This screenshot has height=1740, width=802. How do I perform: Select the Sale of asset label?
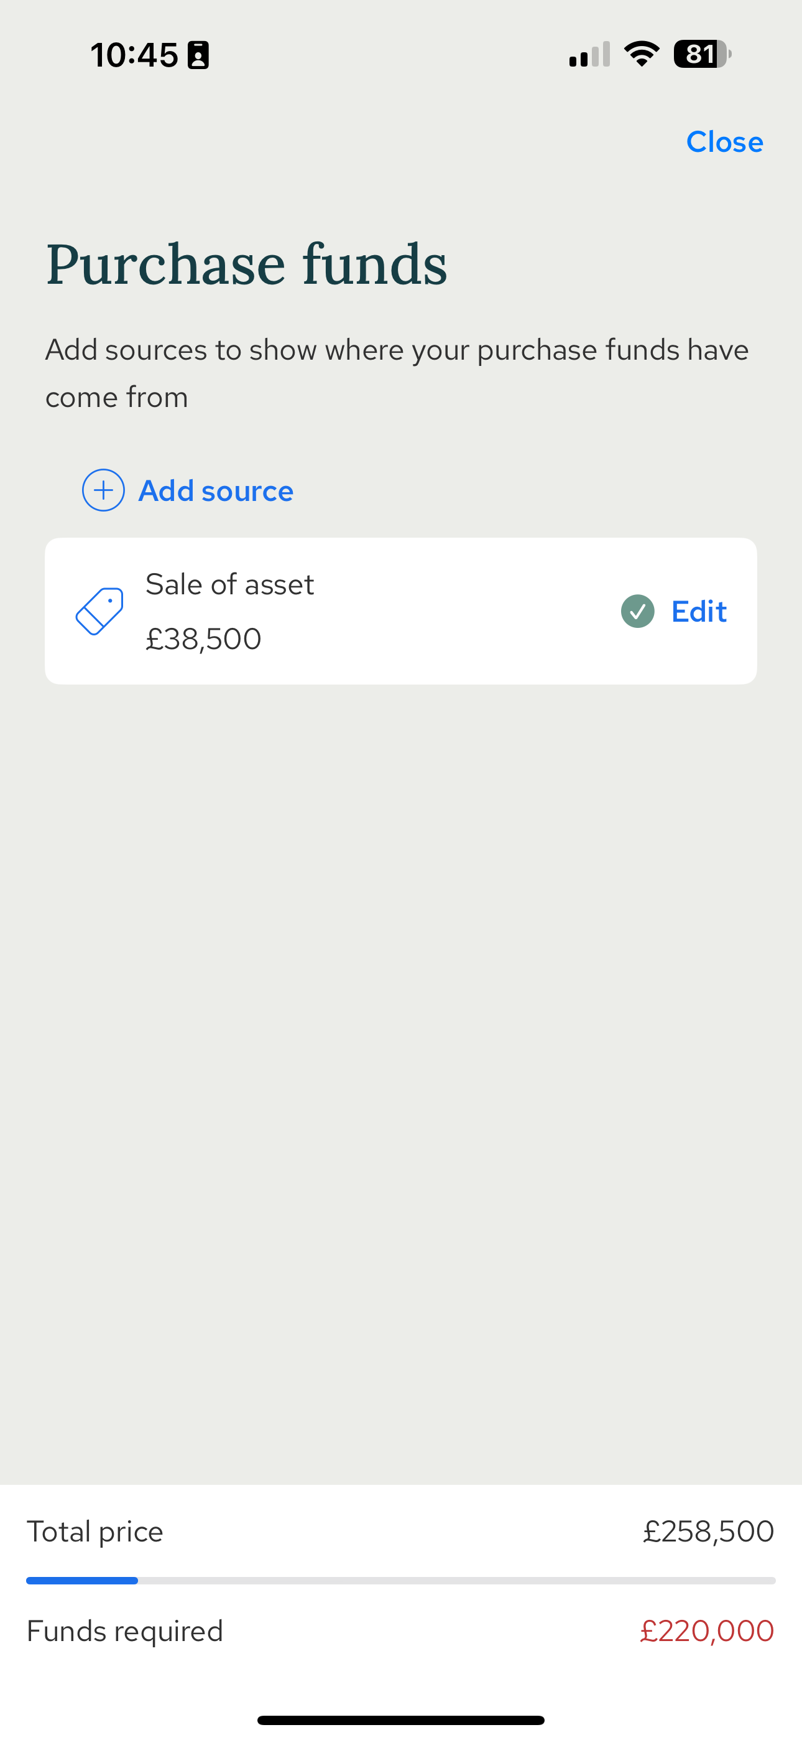[x=229, y=584]
